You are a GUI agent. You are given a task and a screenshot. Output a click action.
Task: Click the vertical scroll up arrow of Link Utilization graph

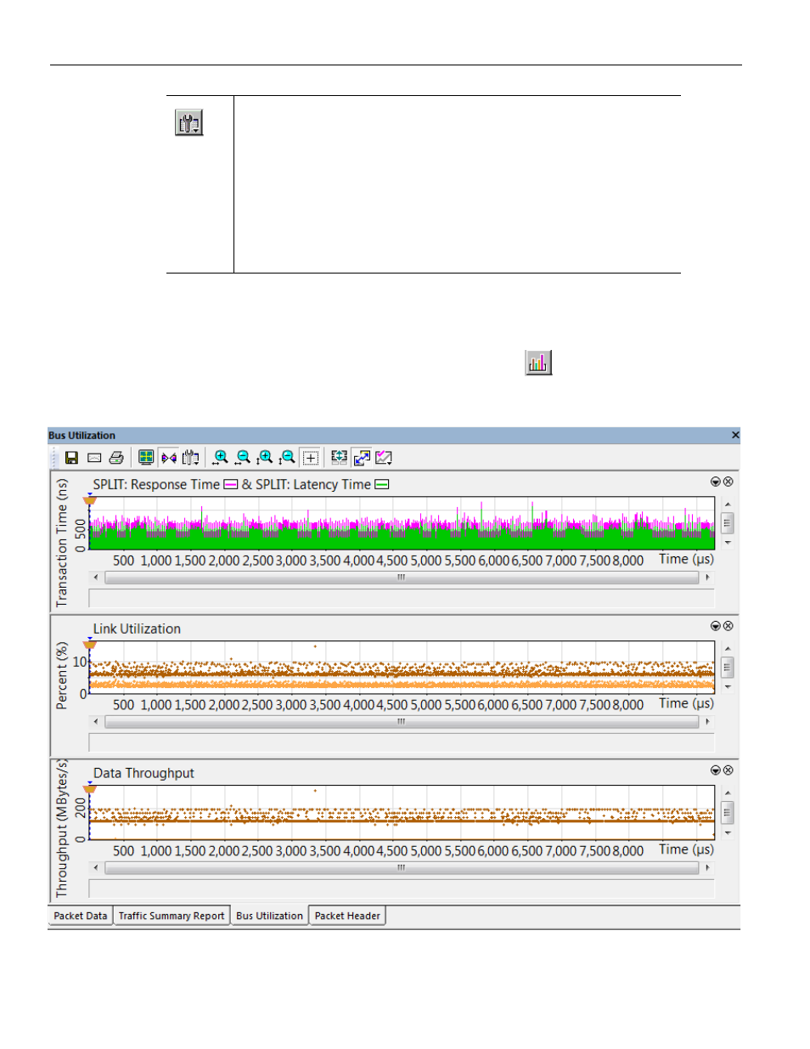[x=728, y=649]
